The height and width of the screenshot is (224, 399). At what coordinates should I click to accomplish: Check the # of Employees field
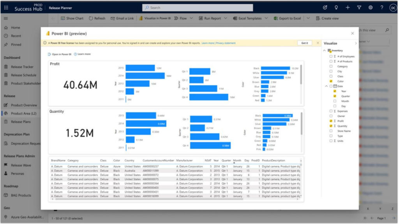click(331, 56)
